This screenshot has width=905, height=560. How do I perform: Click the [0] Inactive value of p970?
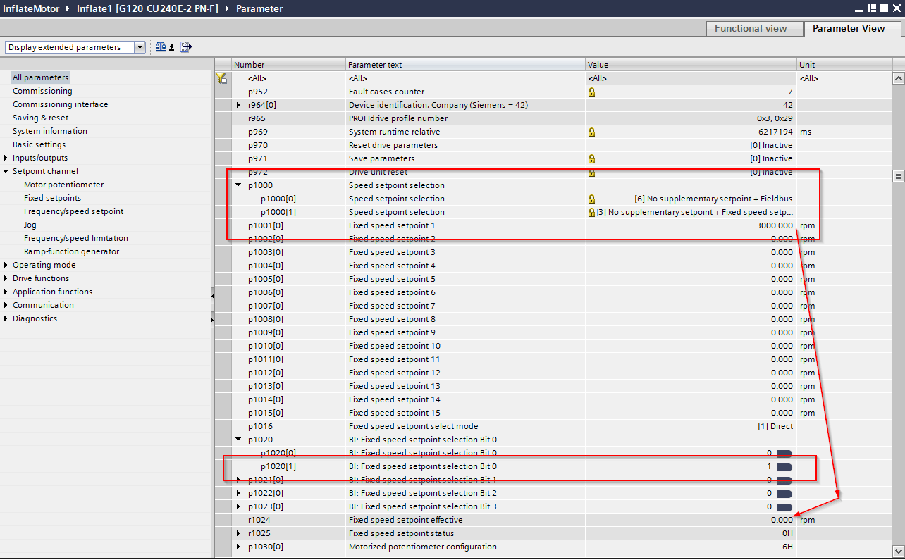pyautogui.click(x=771, y=145)
